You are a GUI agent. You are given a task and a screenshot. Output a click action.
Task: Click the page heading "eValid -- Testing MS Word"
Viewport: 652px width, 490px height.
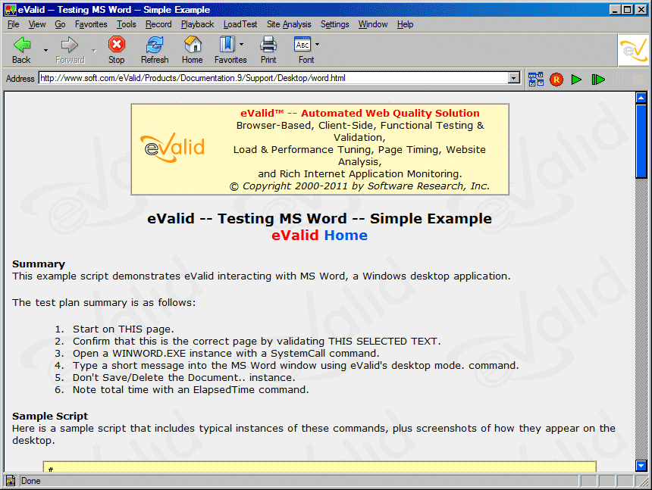click(x=319, y=218)
